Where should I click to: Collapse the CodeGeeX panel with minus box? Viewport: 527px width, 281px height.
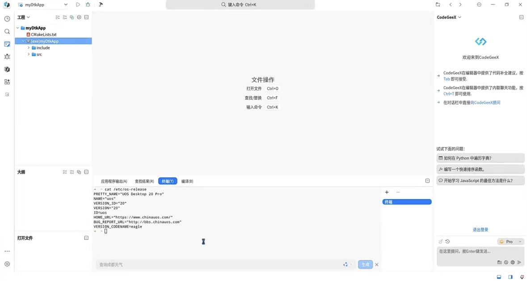522,17
